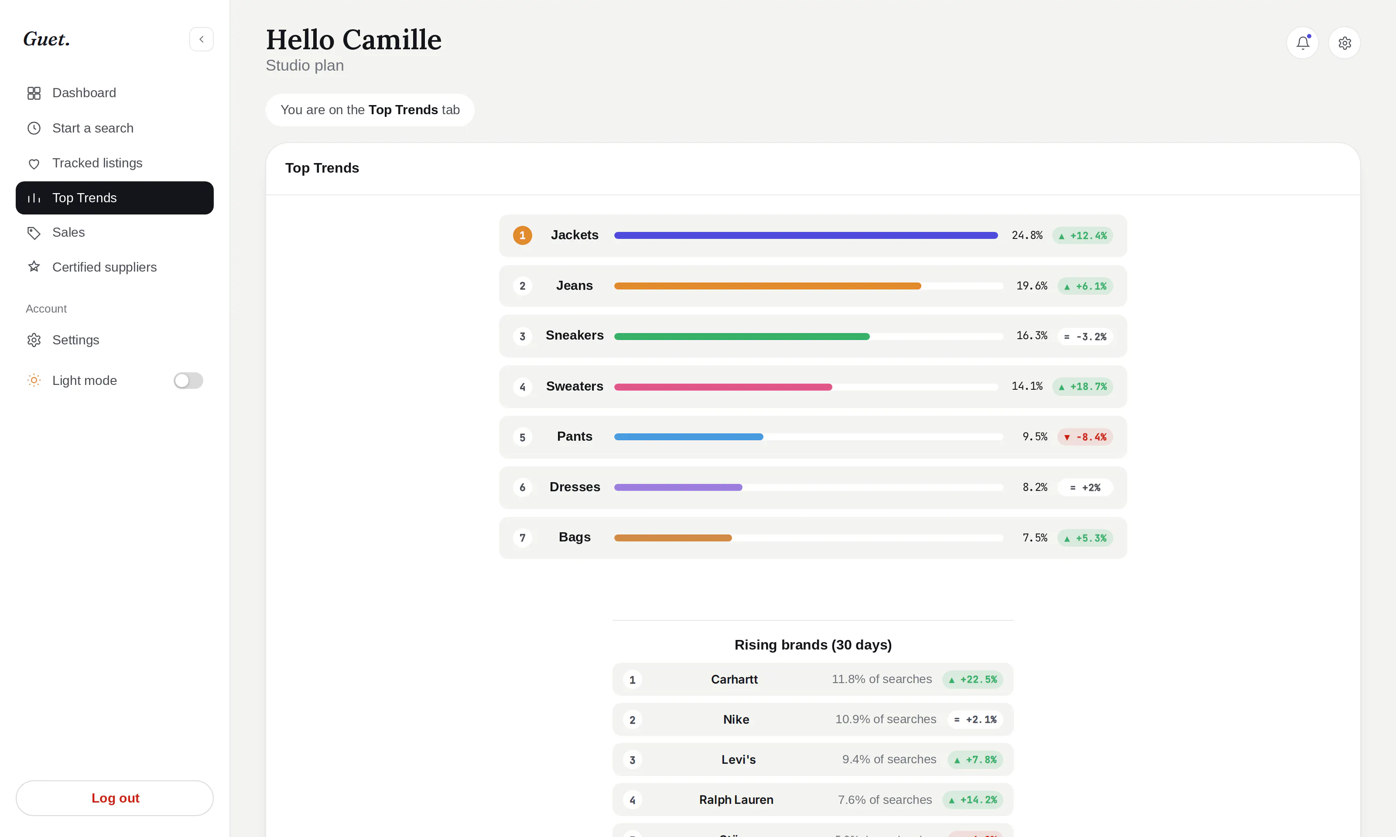Select the Carhartt rising brand row
1396x837 pixels.
tap(813, 679)
